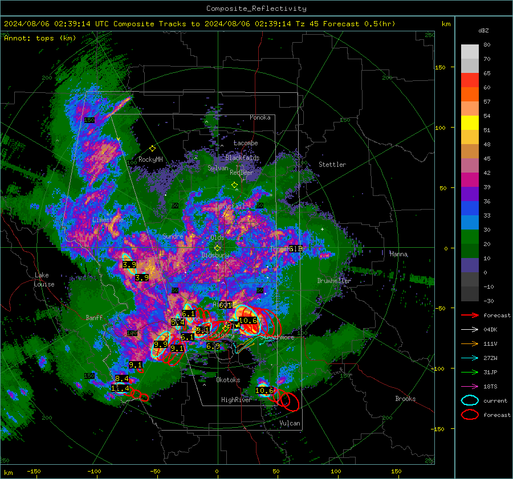Pick the white 70-80 dBZ swatch
513x479 pixels.
470,52
